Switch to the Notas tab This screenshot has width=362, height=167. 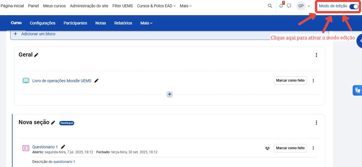[x=101, y=23]
